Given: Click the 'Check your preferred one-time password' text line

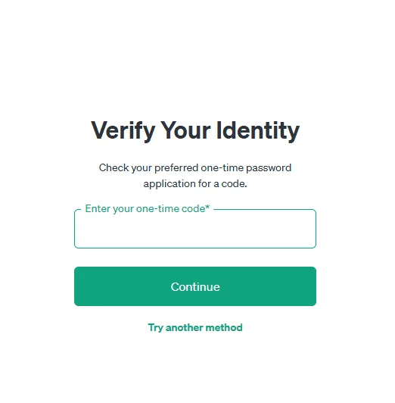Looking at the screenshot, I should pyautogui.click(x=195, y=168).
